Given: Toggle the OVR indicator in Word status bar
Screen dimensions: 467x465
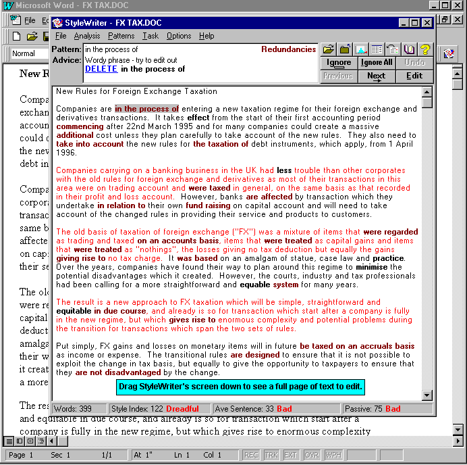Looking at the screenshot, I should [x=312, y=455].
